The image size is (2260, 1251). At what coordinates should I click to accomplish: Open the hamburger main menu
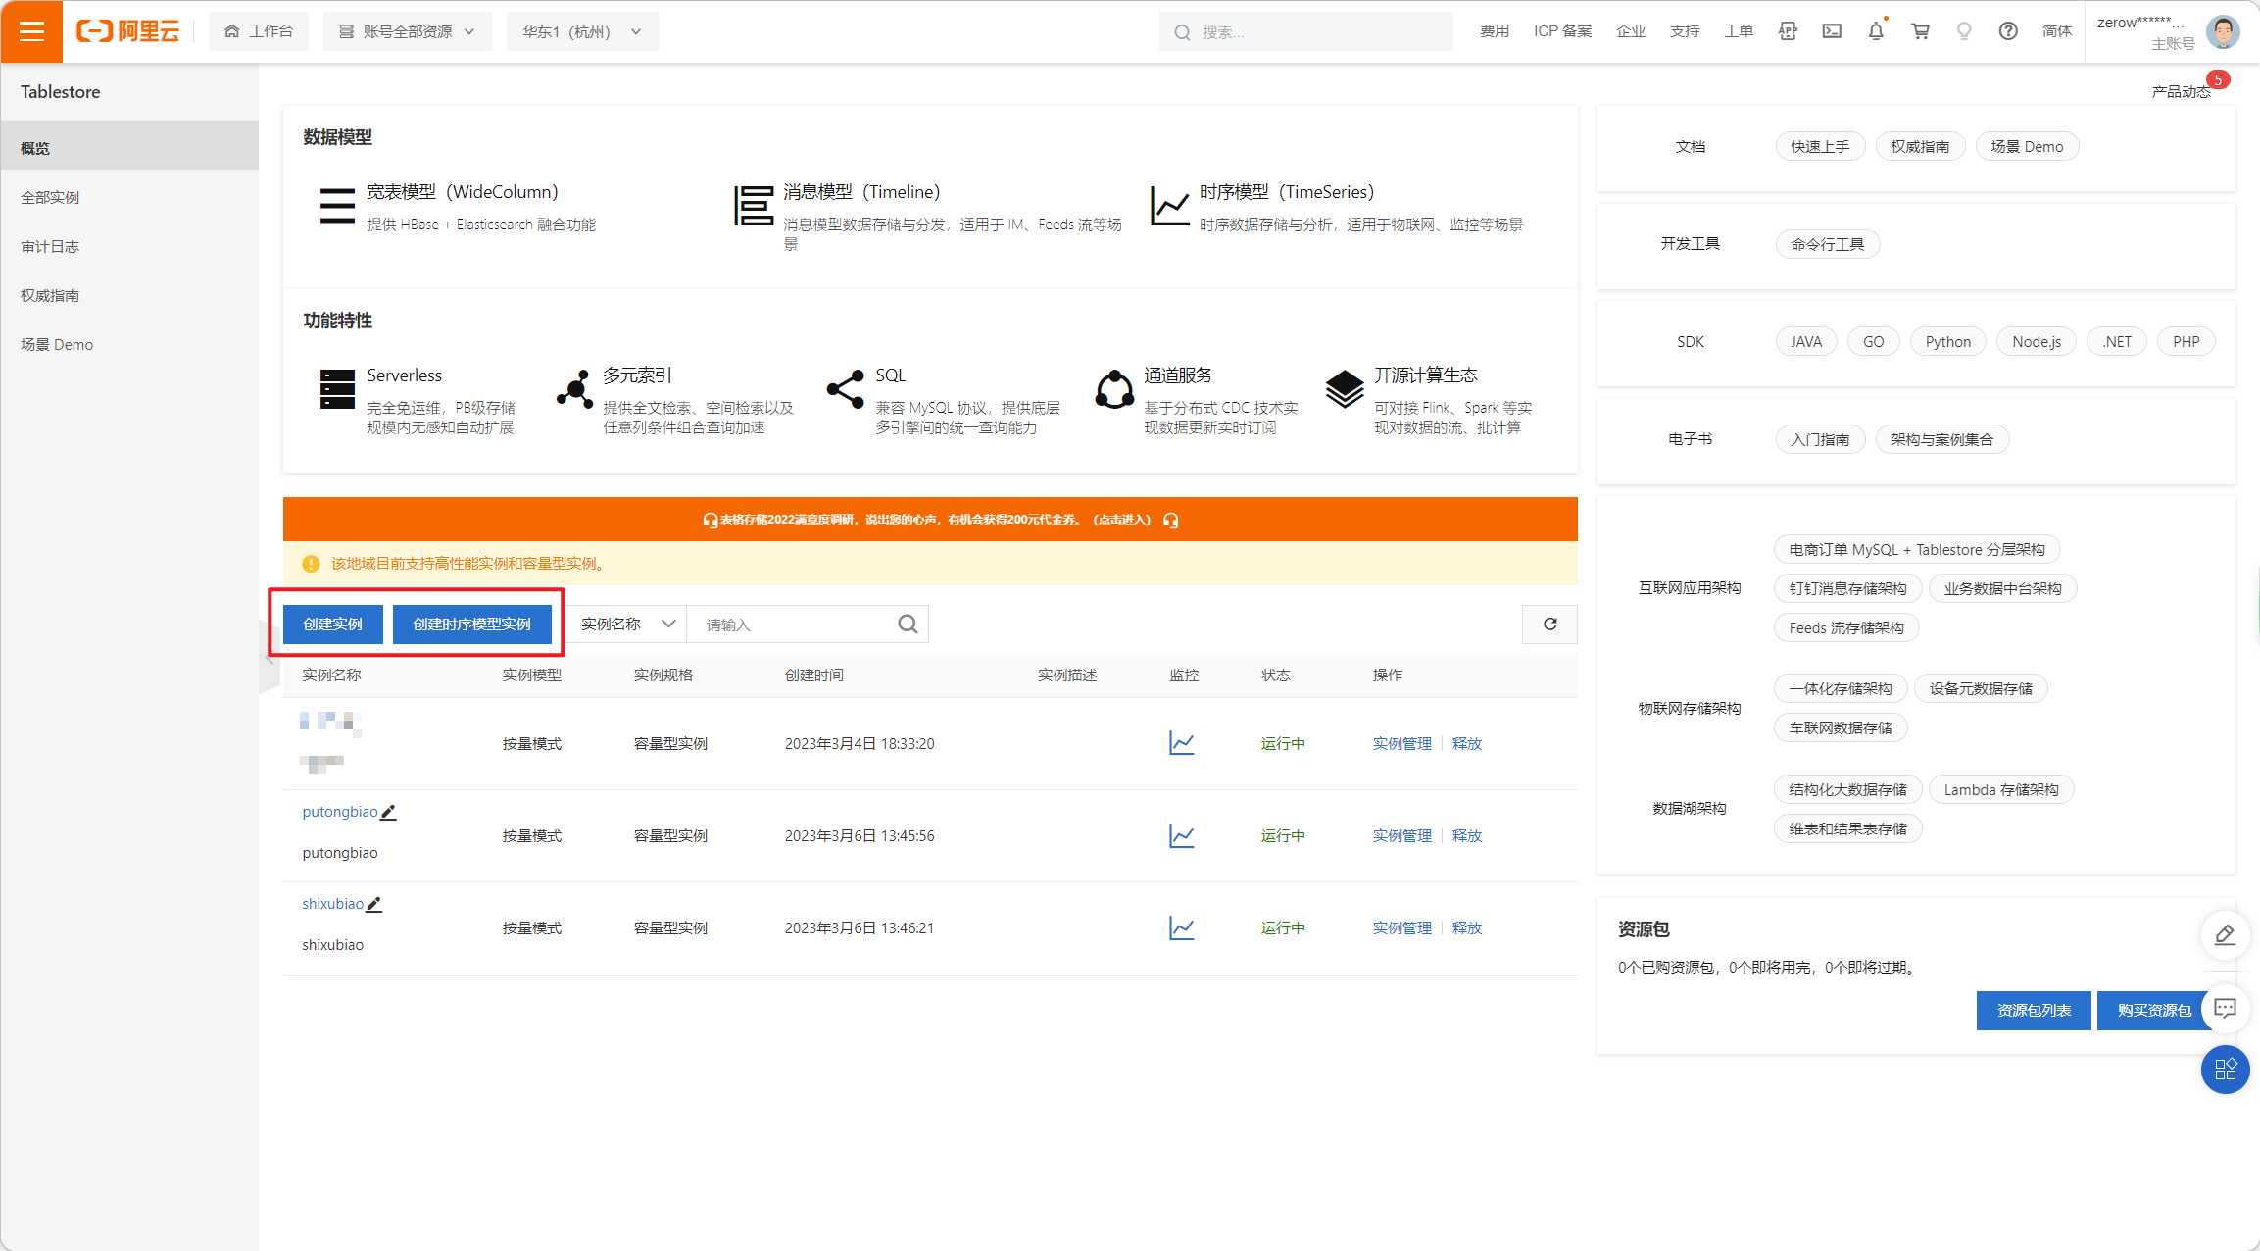click(31, 31)
